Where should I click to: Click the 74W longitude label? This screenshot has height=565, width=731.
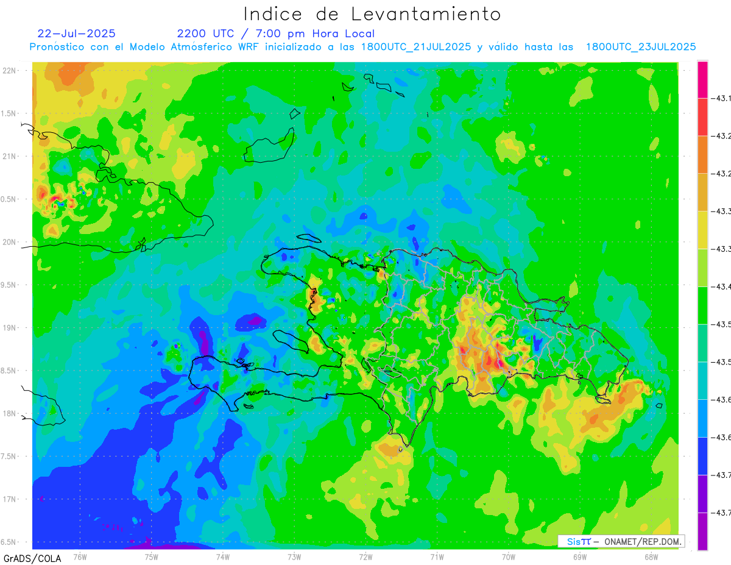coord(222,557)
